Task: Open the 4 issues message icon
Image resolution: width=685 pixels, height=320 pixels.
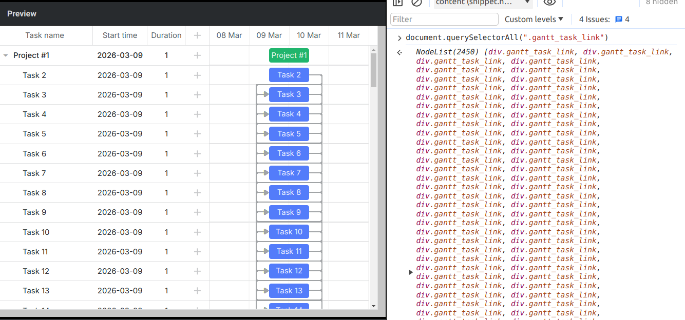Action: pyautogui.click(x=619, y=19)
